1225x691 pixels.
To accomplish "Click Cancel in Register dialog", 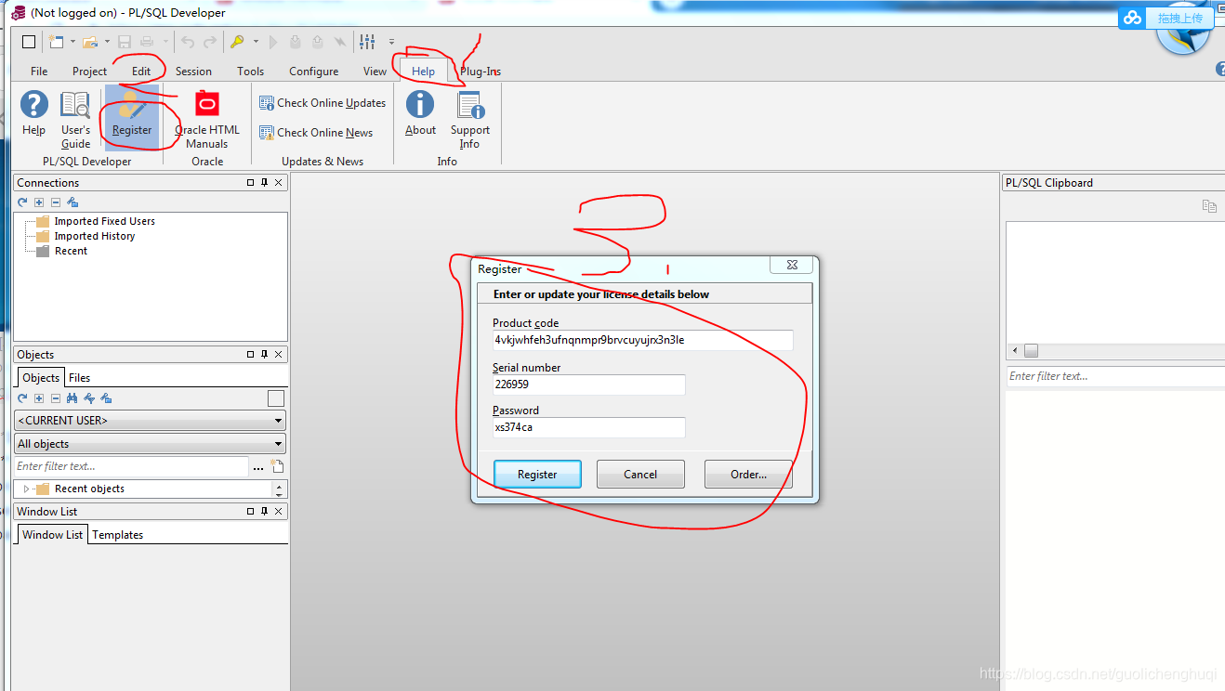I will pos(640,474).
